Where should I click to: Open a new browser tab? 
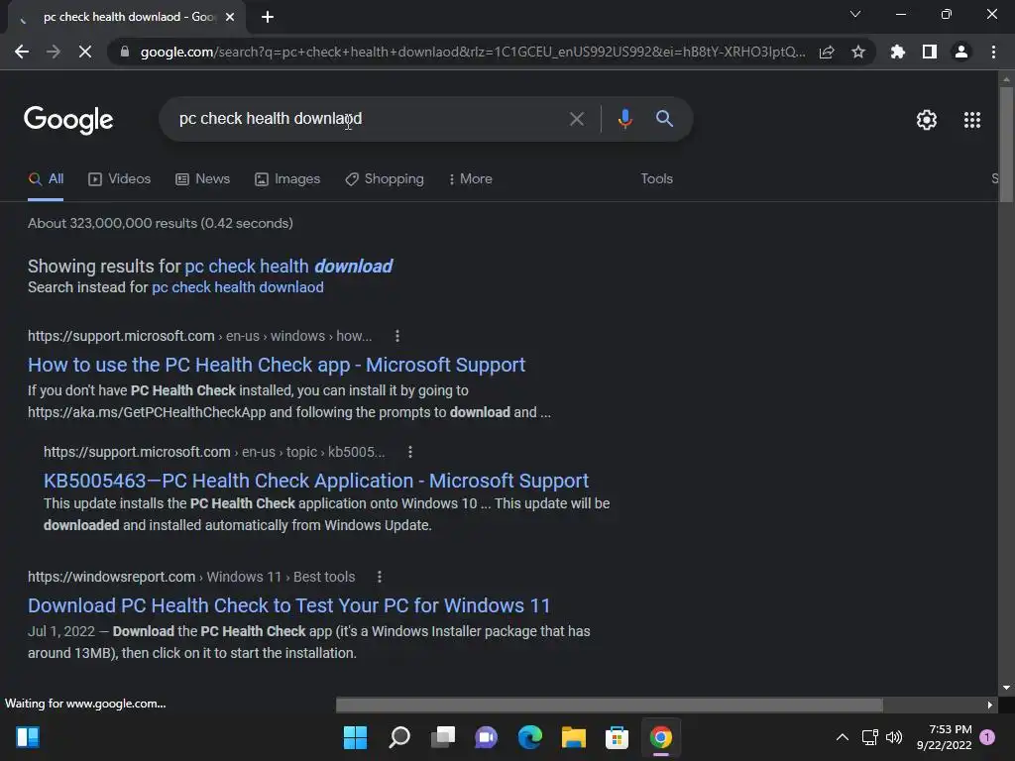coord(268,17)
